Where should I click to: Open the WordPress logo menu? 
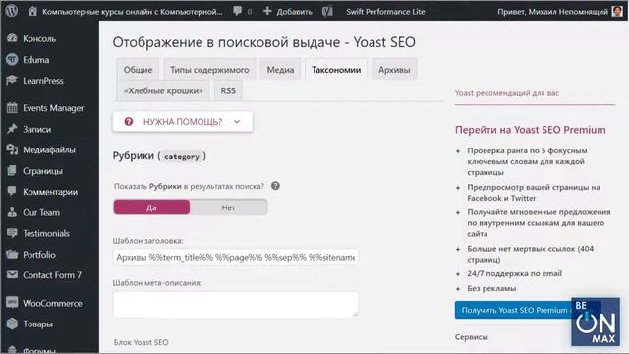(11, 11)
